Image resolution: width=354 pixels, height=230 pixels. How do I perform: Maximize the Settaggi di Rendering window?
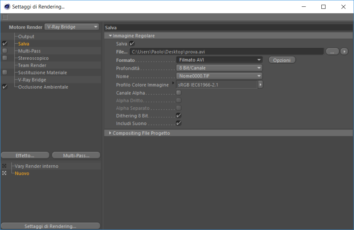323,7
